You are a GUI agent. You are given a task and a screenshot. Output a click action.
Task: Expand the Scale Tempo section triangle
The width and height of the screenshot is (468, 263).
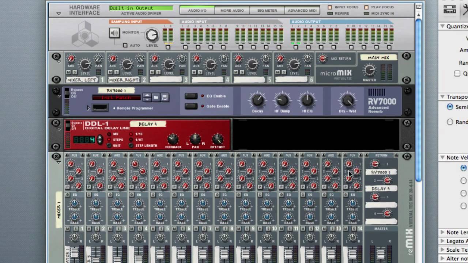click(x=442, y=250)
